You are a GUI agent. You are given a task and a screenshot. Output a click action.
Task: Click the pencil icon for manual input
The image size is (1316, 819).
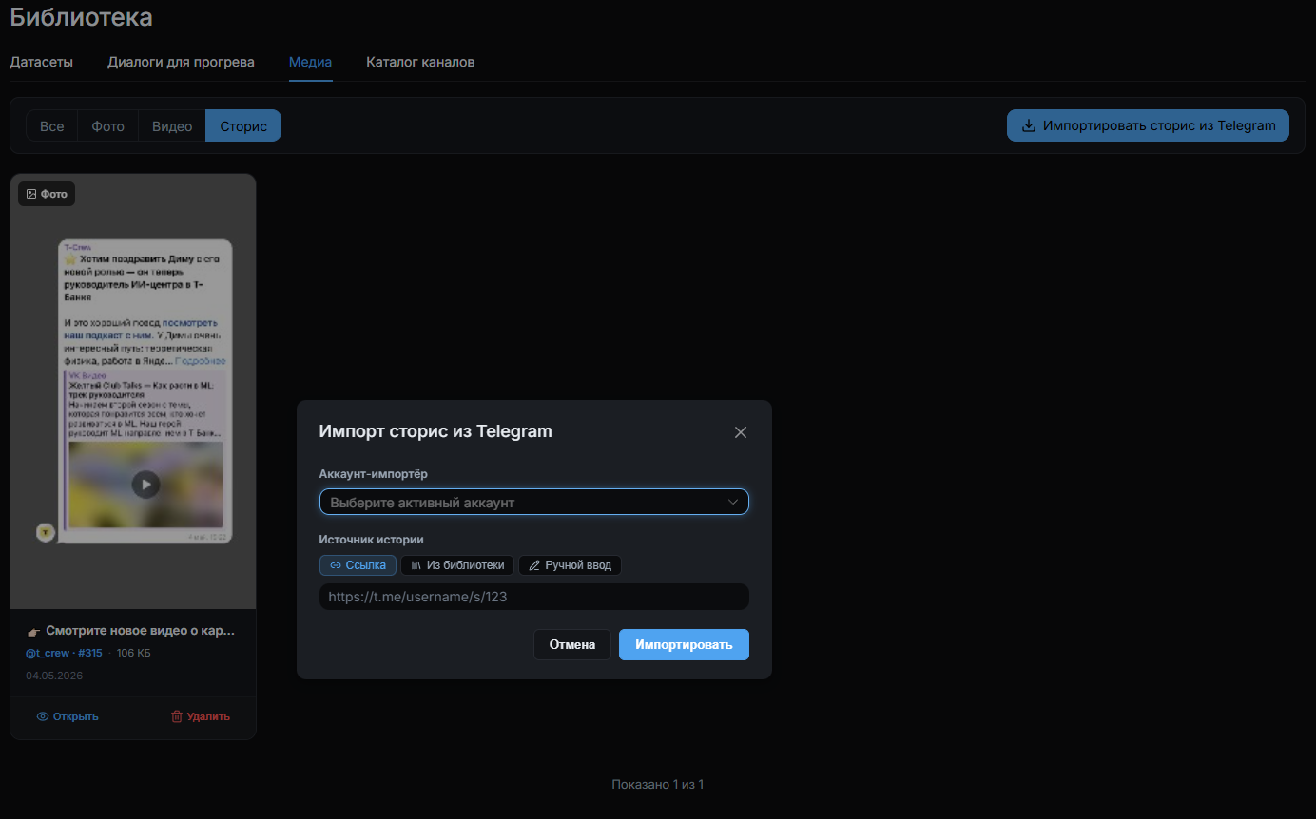tap(533, 565)
